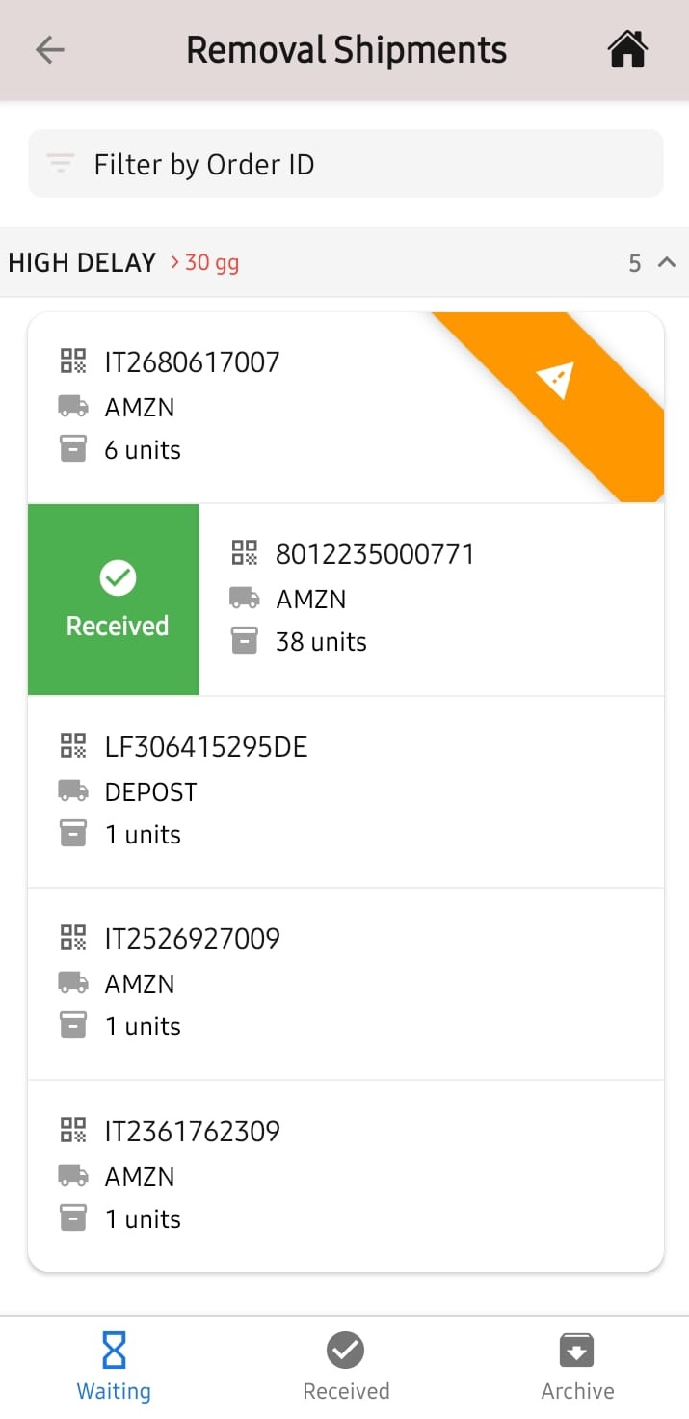Screen dimensions: 689x1419
Task: Click the Filter by Order ID field
Action: tap(345, 163)
